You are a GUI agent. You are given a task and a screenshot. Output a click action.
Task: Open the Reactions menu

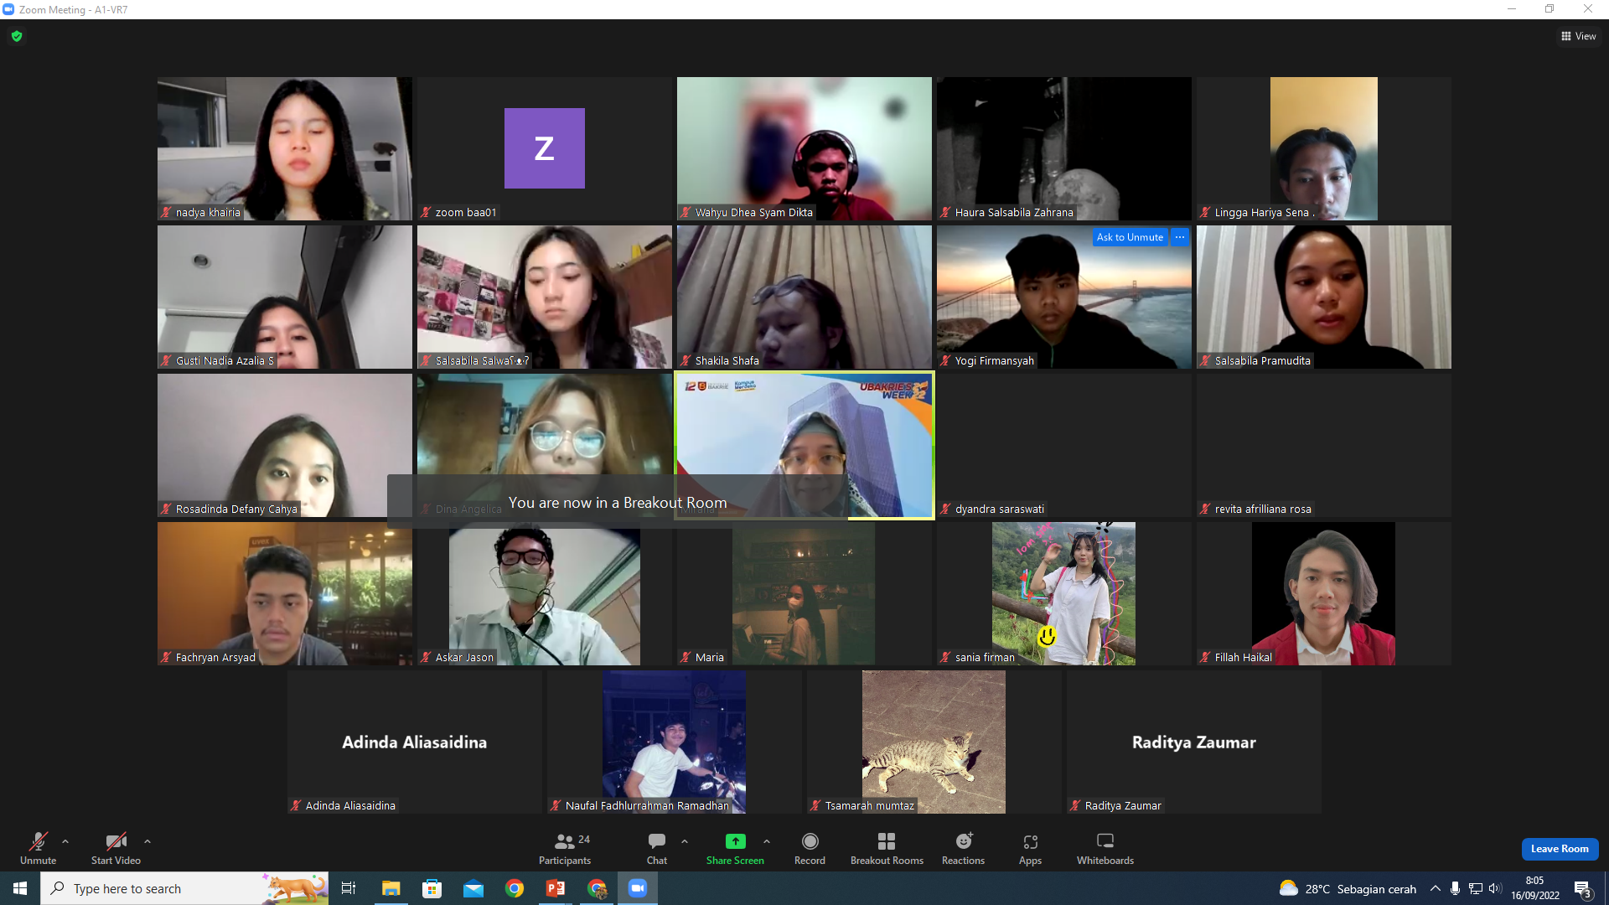pyautogui.click(x=964, y=847)
